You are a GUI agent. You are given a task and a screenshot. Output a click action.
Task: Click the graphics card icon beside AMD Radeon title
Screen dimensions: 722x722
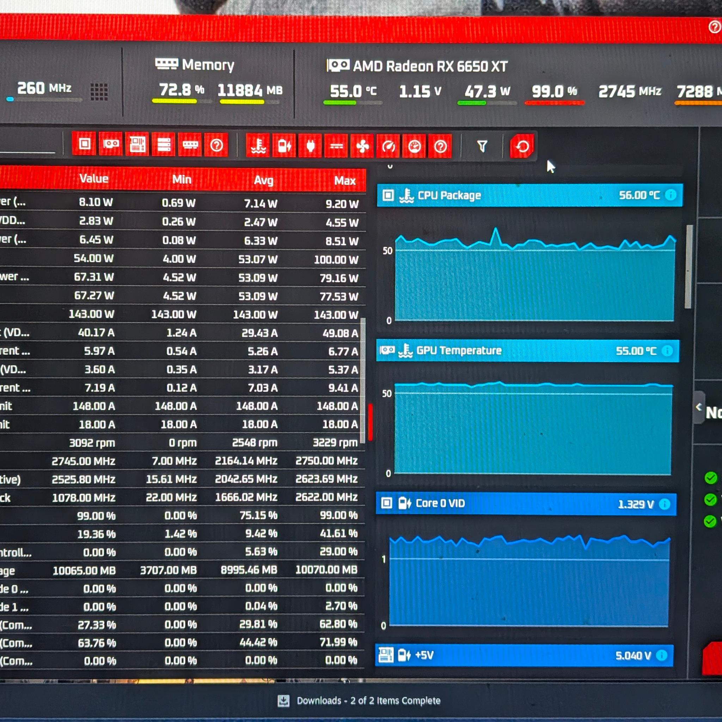(338, 66)
